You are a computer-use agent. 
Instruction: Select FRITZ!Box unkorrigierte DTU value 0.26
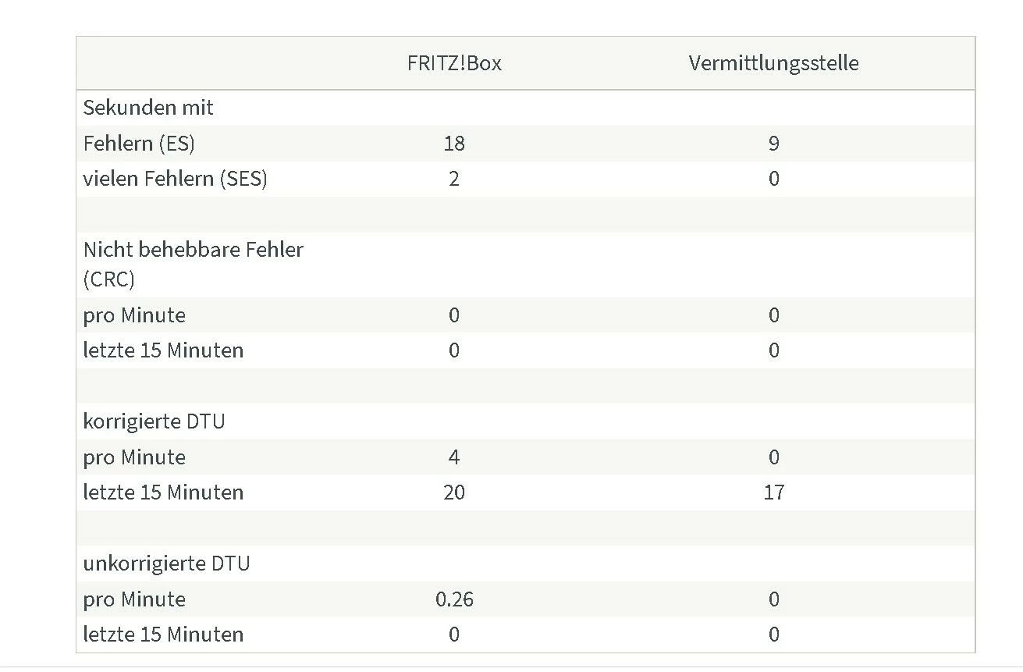point(454,599)
